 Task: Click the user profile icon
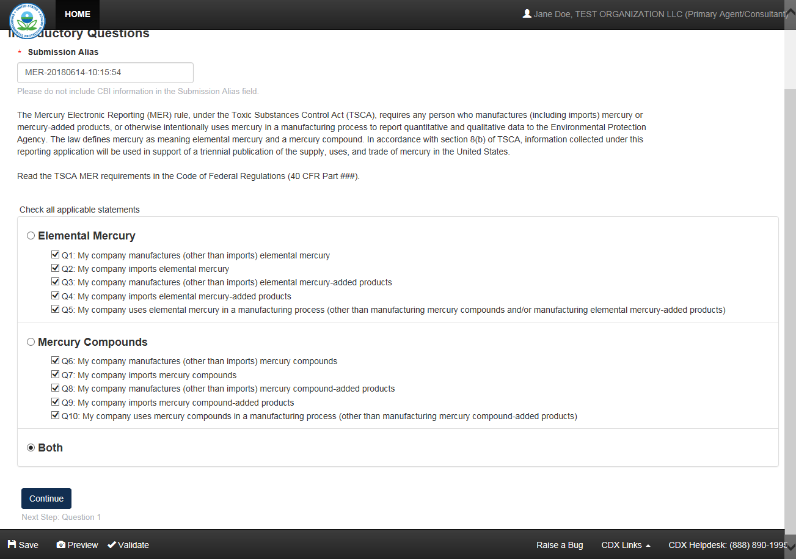tap(527, 13)
